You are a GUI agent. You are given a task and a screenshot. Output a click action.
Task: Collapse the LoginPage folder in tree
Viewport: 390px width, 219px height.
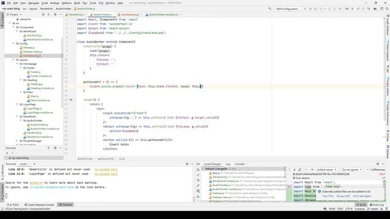click(x=17, y=104)
